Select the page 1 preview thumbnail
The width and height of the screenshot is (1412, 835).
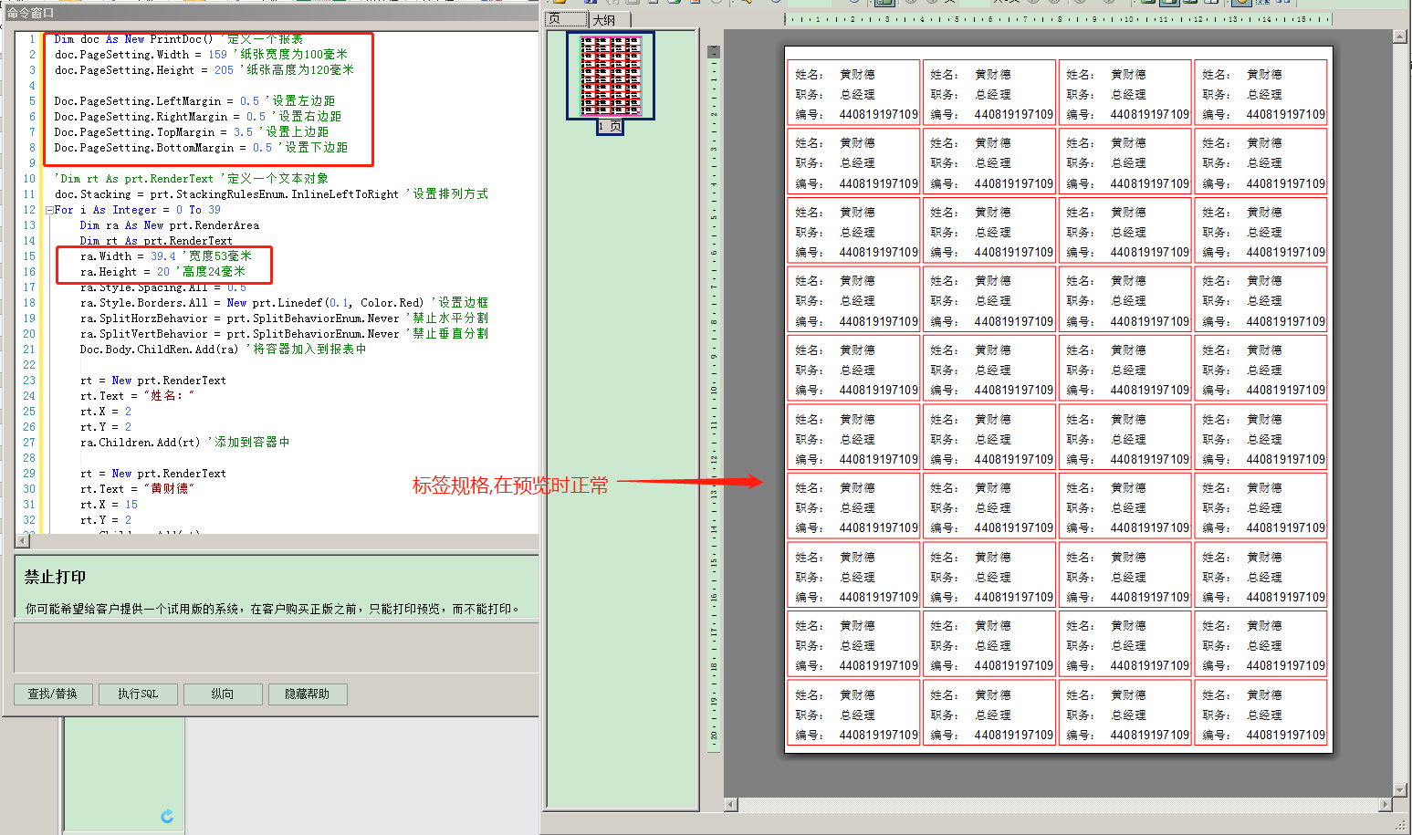pos(611,77)
